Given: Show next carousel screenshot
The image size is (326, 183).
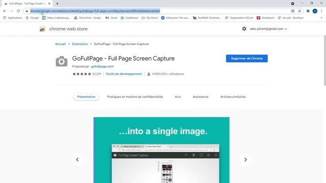Looking at the screenshot, I should pos(246,160).
